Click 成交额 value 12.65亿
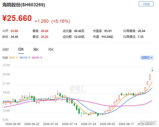159x127 pixels. [79, 37]
